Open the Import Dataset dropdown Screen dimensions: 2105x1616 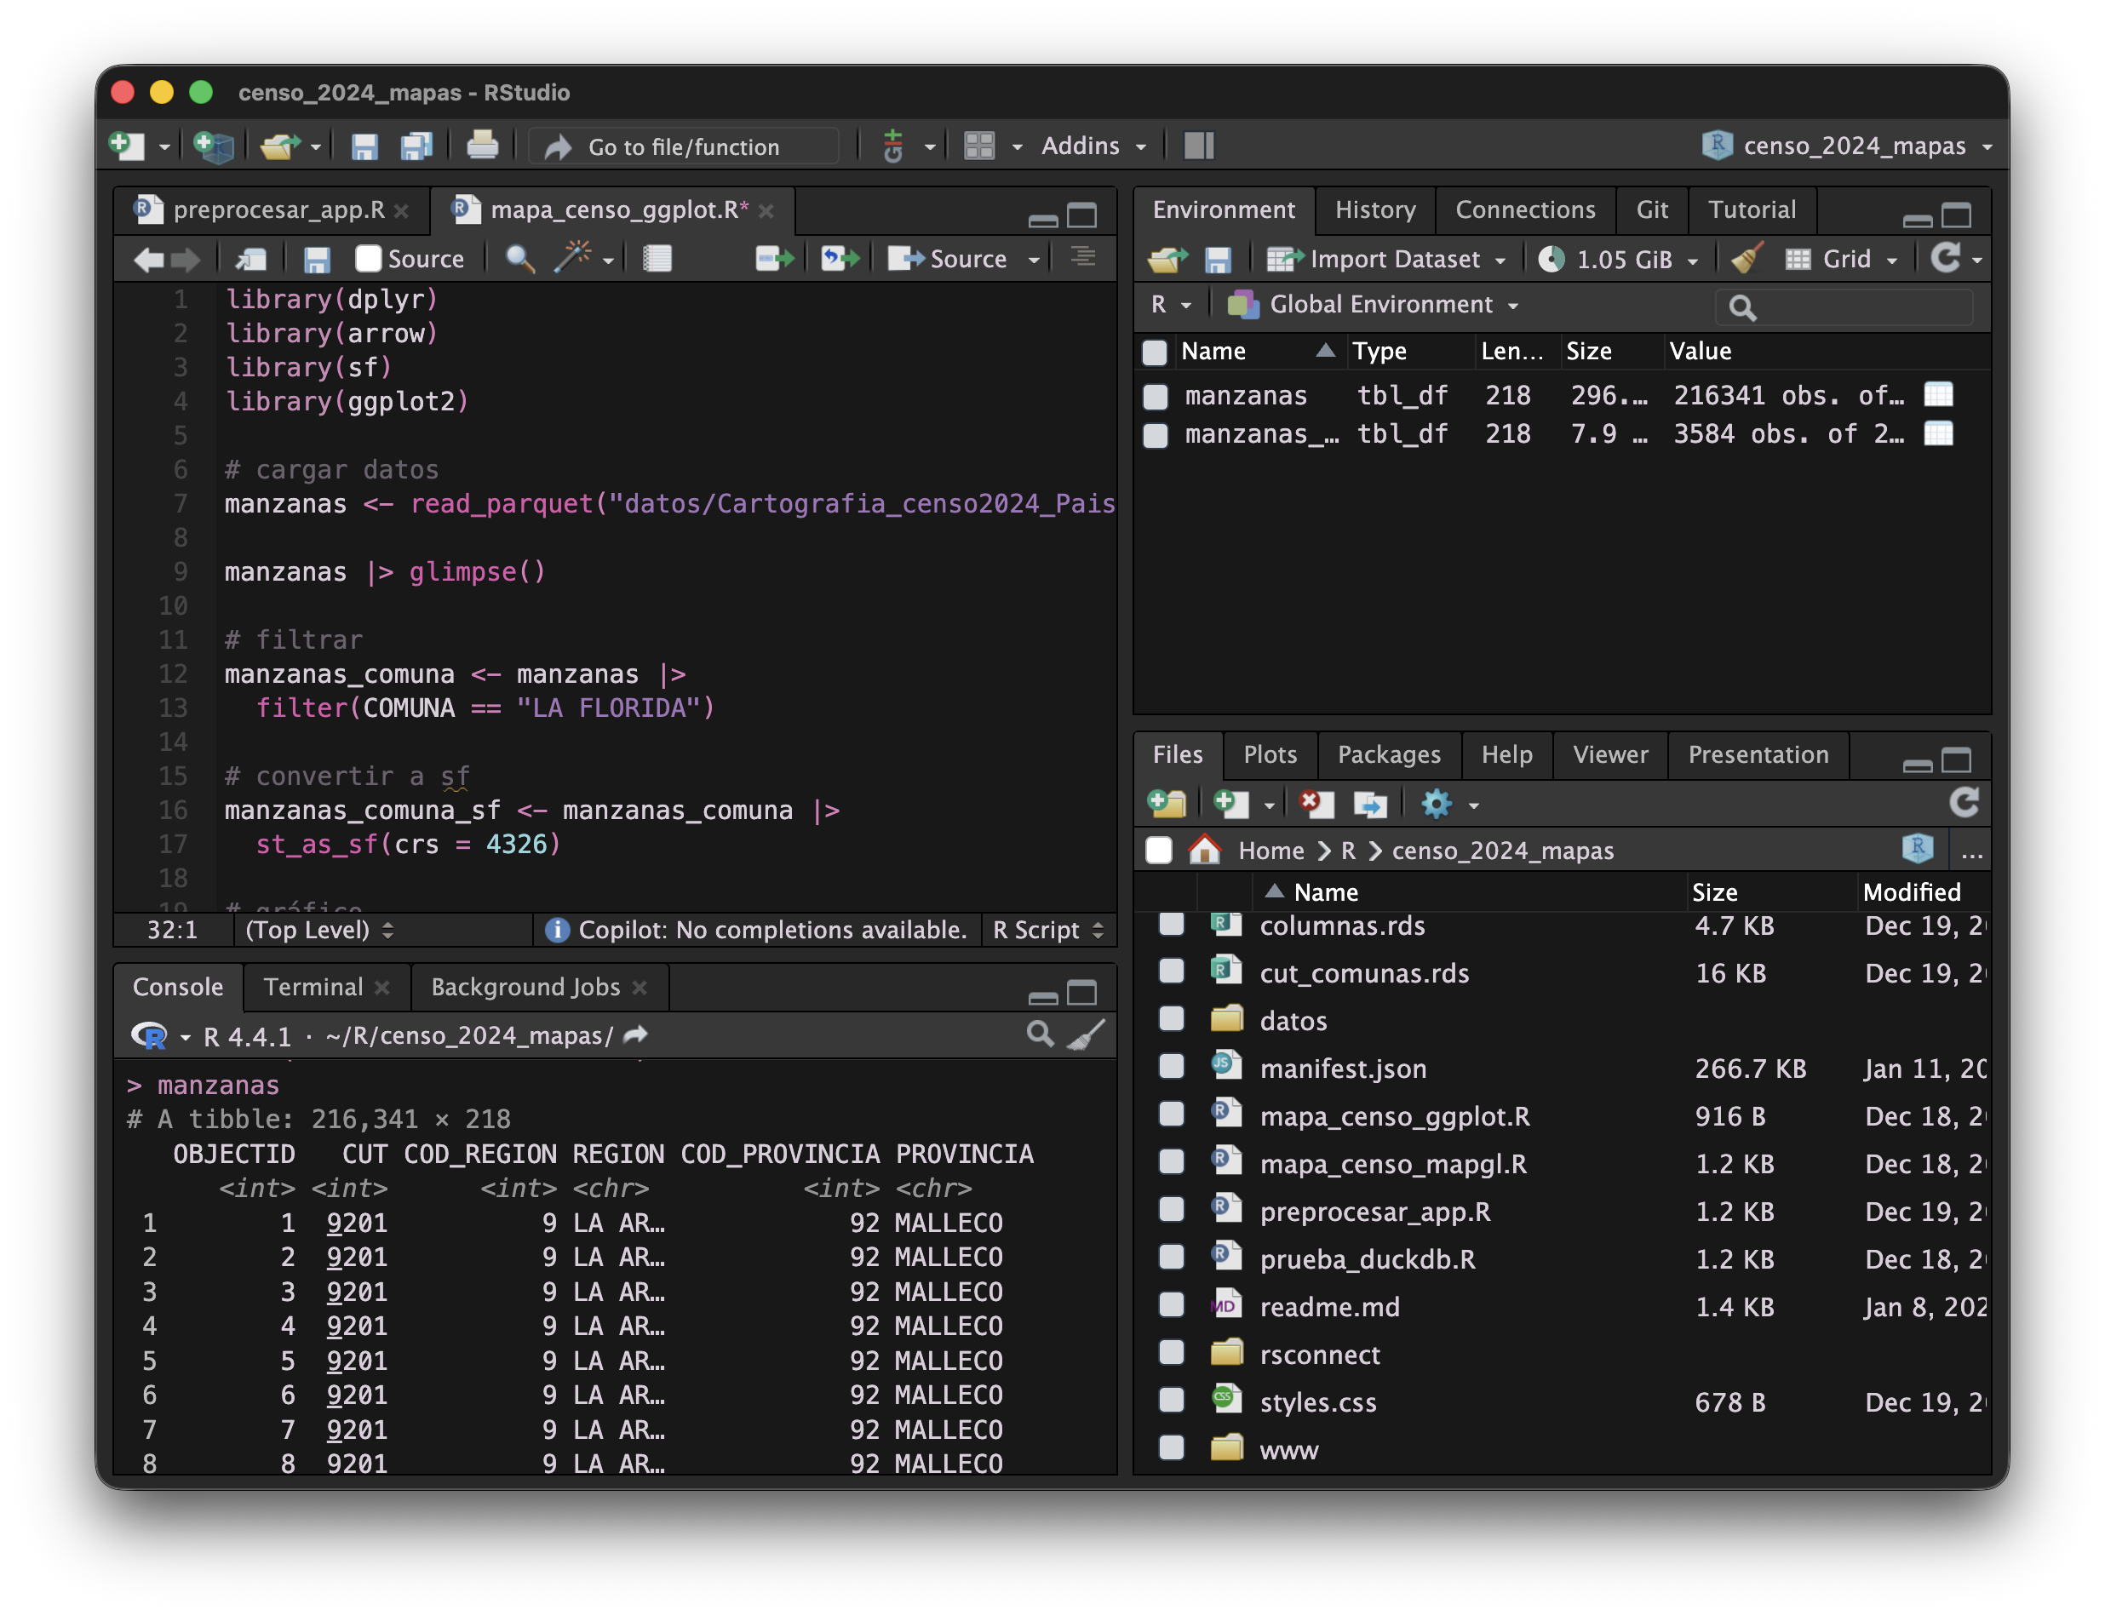point(1385,259)
